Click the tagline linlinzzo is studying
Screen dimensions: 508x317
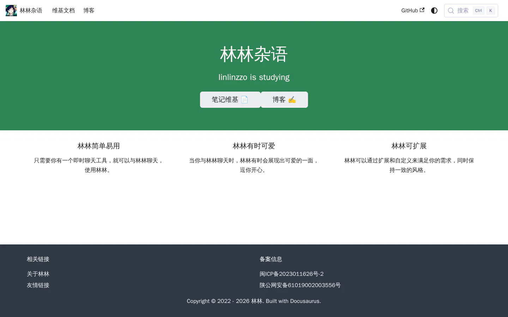(254, 77)
